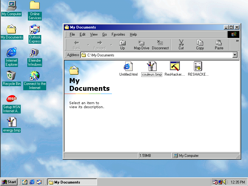Select the RESHACKE text document icon
248x186 pixels.
(198, 66)
